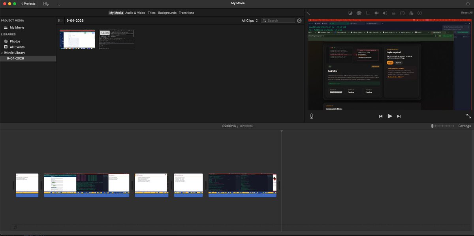Select the first browser clip thumbnail

tap(77, 39)
